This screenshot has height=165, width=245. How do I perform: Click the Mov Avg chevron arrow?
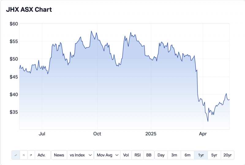tap(117, 155)
